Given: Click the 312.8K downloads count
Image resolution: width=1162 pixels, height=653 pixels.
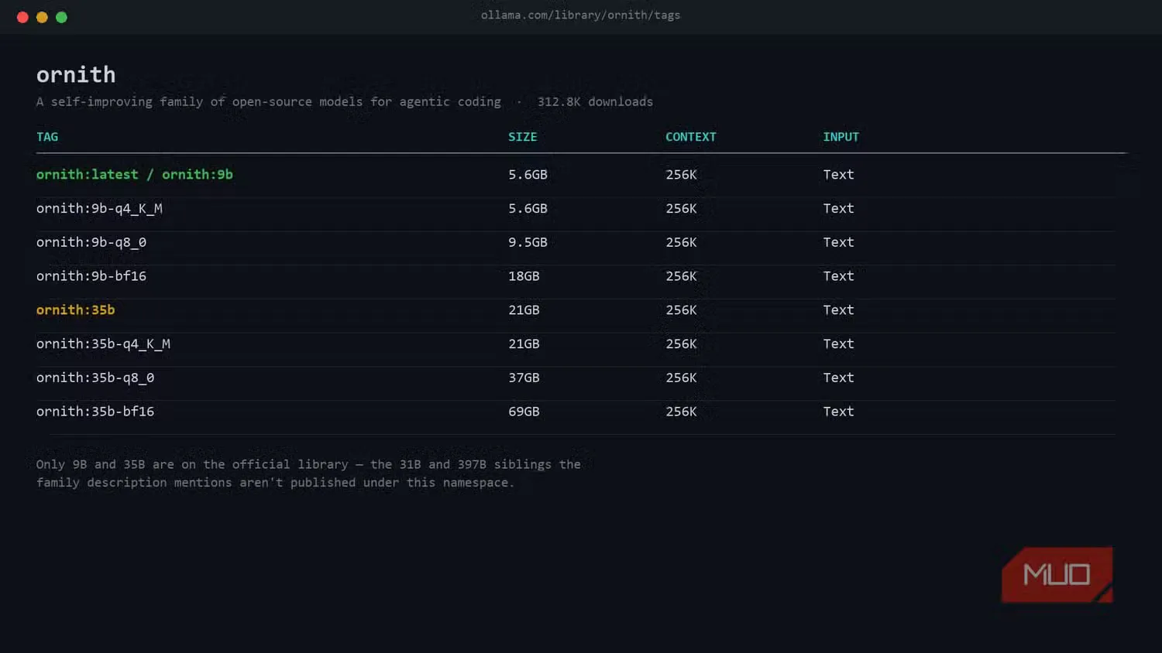Looking at the screenshot, I should [x=595, y=101].
